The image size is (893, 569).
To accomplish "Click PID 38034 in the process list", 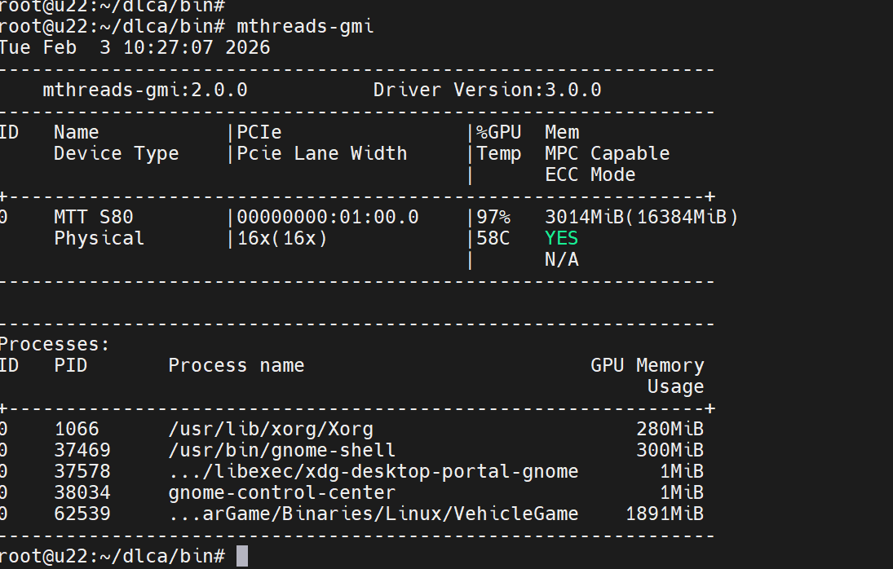I will click(82, 492).
